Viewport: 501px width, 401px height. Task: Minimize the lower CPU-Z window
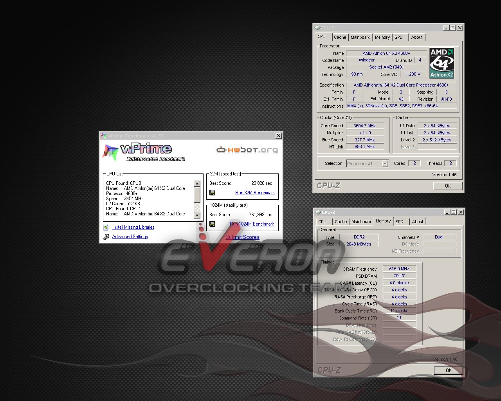coord(447,212)
